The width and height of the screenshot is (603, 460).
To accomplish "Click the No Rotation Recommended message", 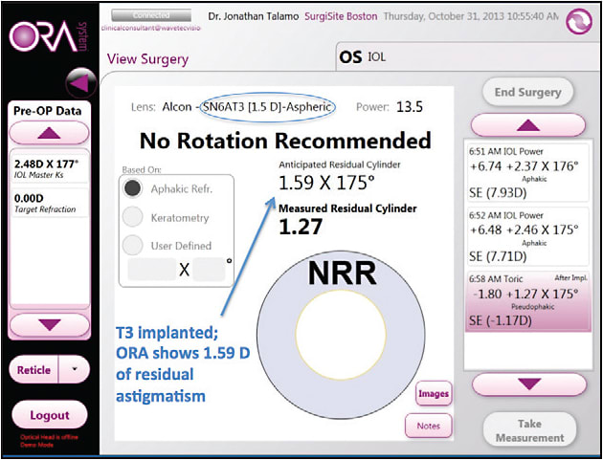I will [285, 141].
